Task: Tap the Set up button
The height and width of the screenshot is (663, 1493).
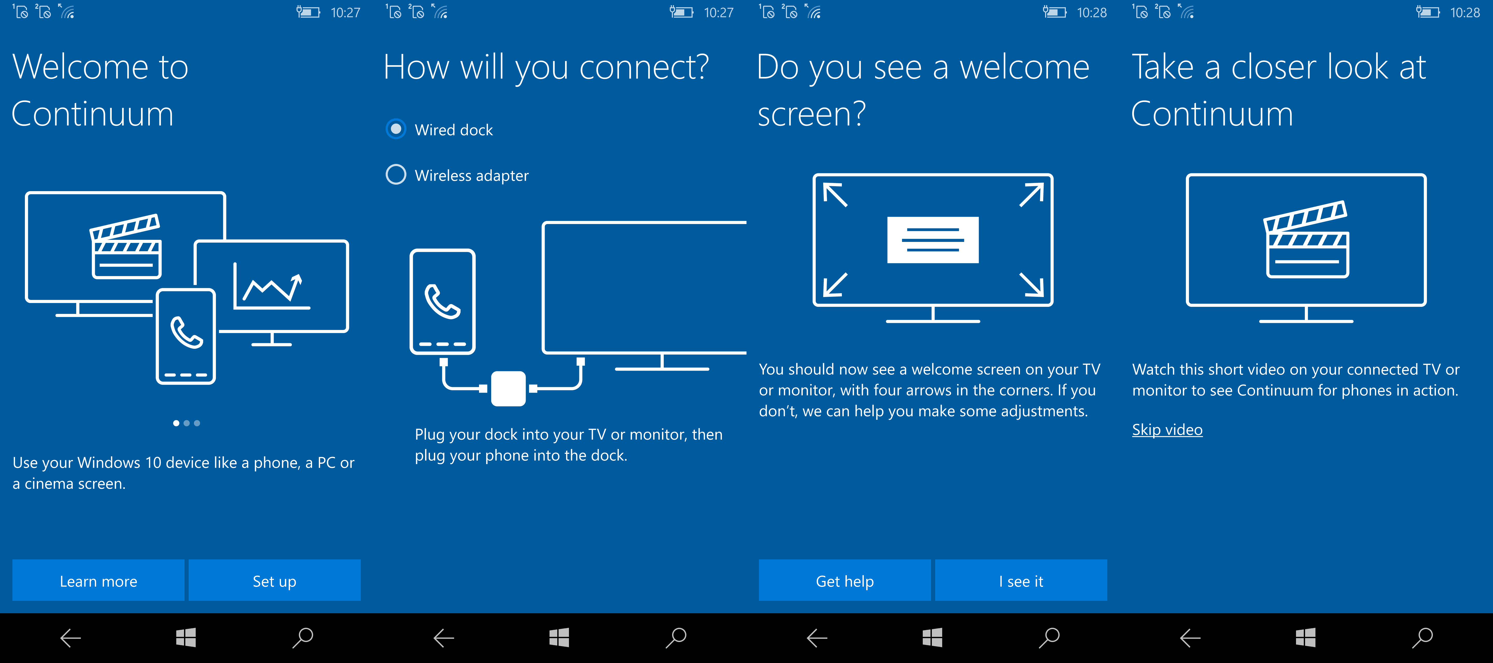Action: (275, 580)
